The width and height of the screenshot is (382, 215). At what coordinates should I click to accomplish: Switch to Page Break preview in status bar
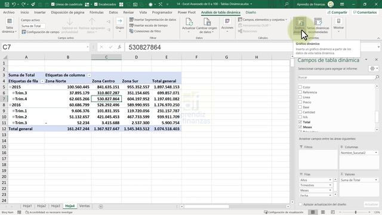333,213
